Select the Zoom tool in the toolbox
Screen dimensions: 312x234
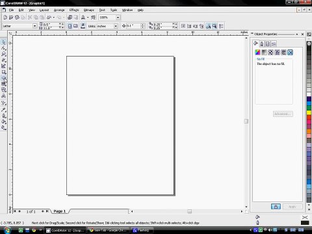[x=3, y=54]
